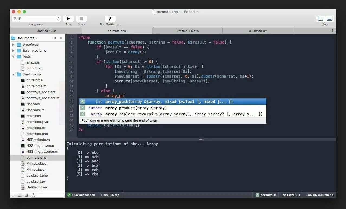Run the code with the Run button
The image size is (346, 209).
(68, 19)
